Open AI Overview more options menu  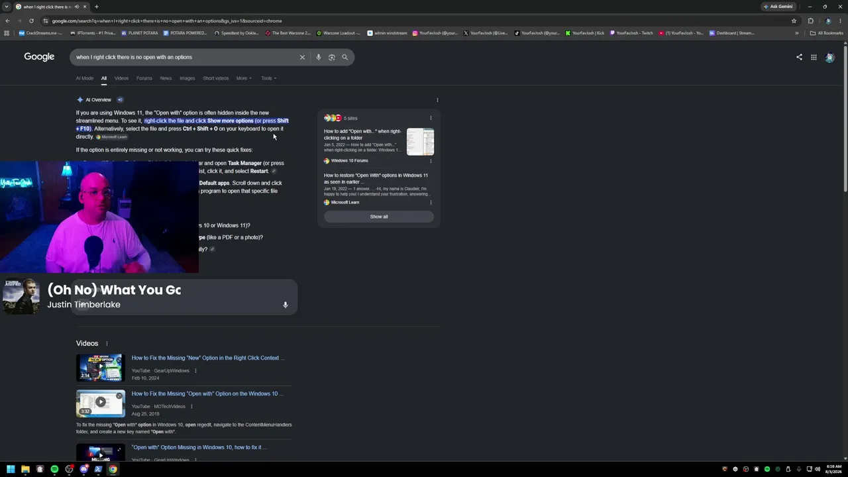pyautogui.click(x=437, y=100)
